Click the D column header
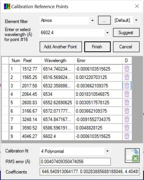This screenshot has height=180, width=144. click(127, 61)
